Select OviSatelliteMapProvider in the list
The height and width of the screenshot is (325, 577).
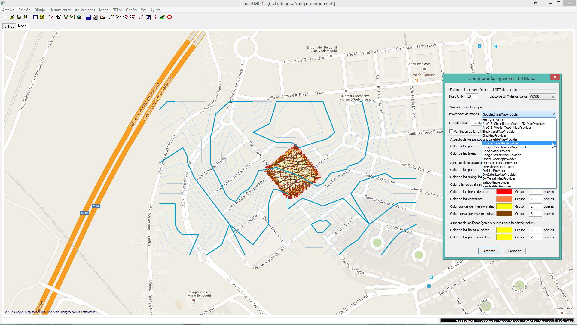(x=519, y=175)
